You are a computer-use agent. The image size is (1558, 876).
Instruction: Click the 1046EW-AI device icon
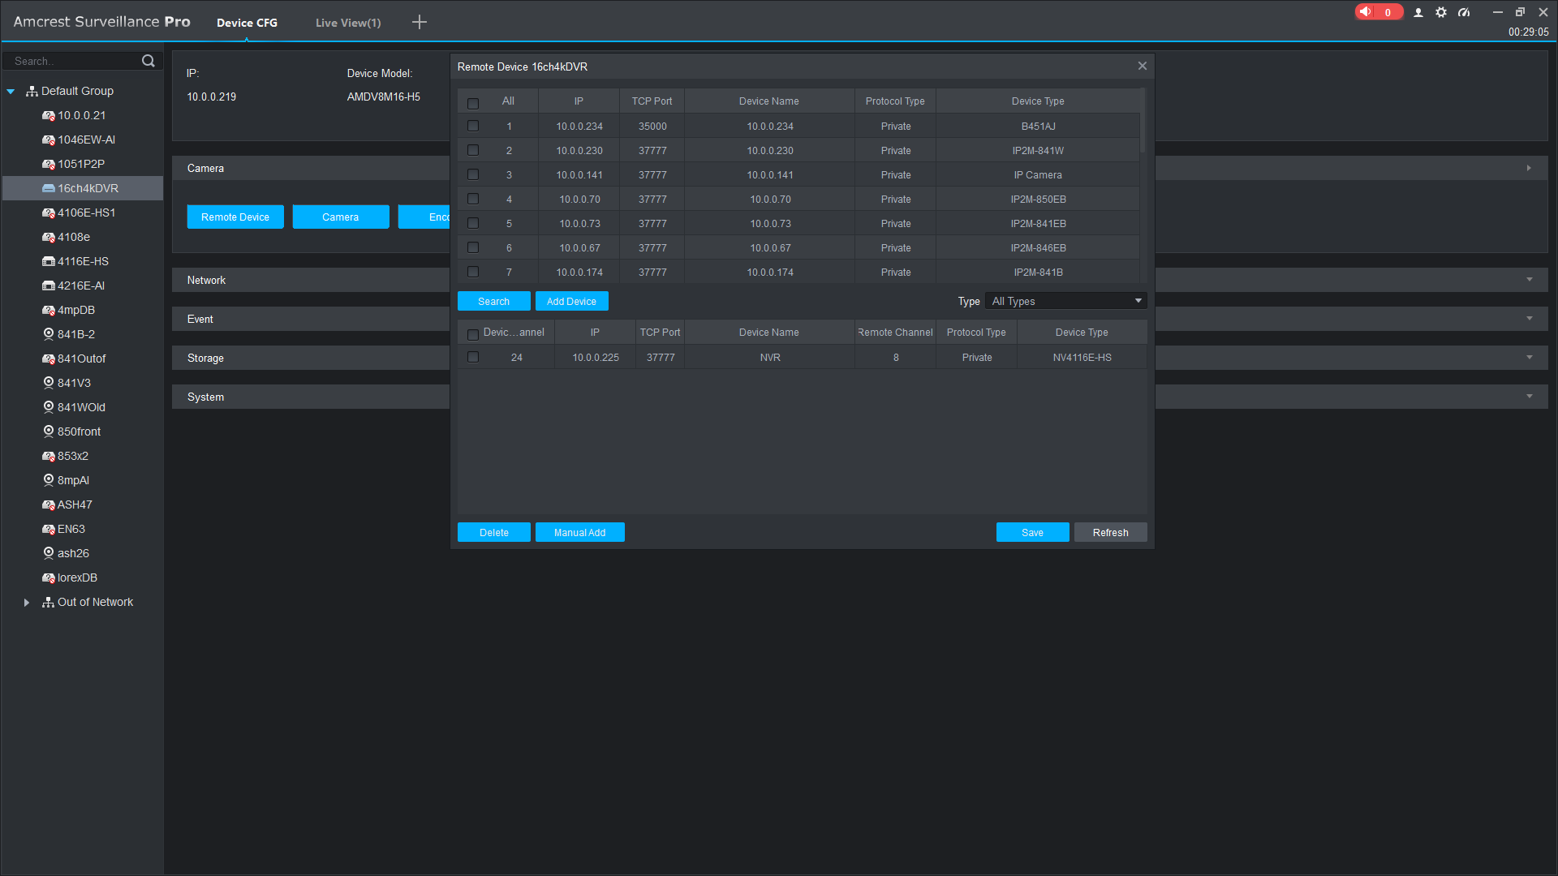pos(49,140)
